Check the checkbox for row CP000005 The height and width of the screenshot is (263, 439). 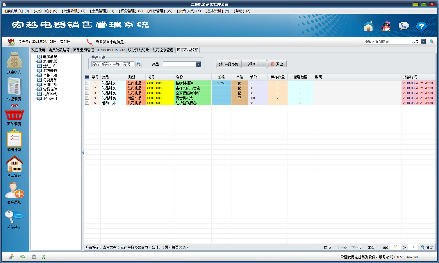pos(87,83)
